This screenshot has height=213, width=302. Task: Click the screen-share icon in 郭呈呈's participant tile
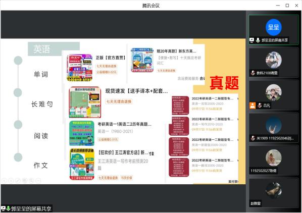251,40
